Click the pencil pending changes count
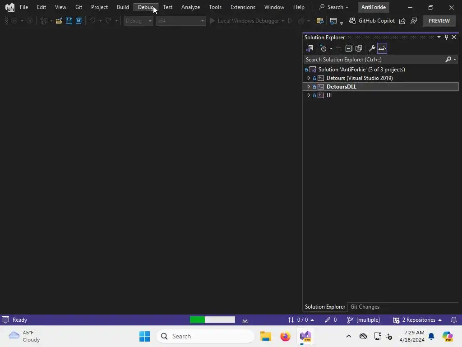Image resolution: width=462 pixels, height=347 pixels. pos(331,320)
